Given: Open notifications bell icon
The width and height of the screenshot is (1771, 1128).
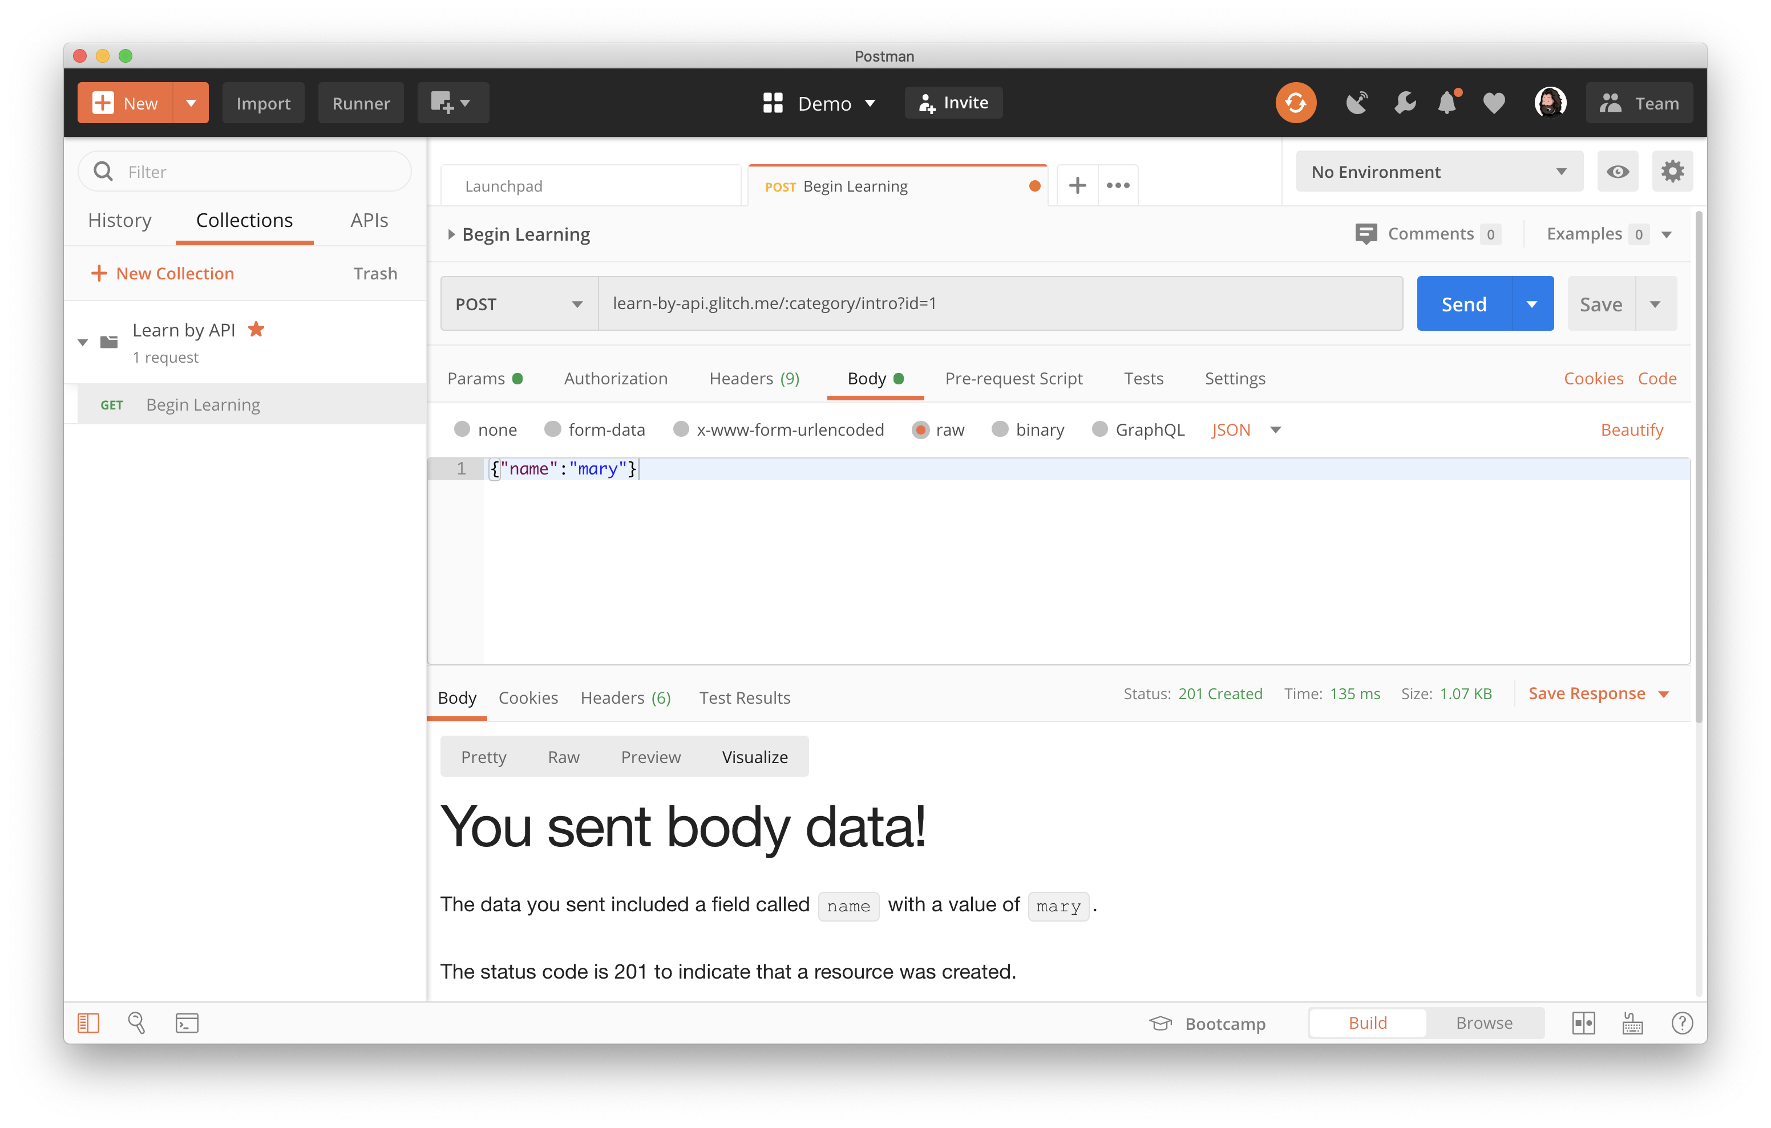Looking at the screenshot, I should (1448, 102).
